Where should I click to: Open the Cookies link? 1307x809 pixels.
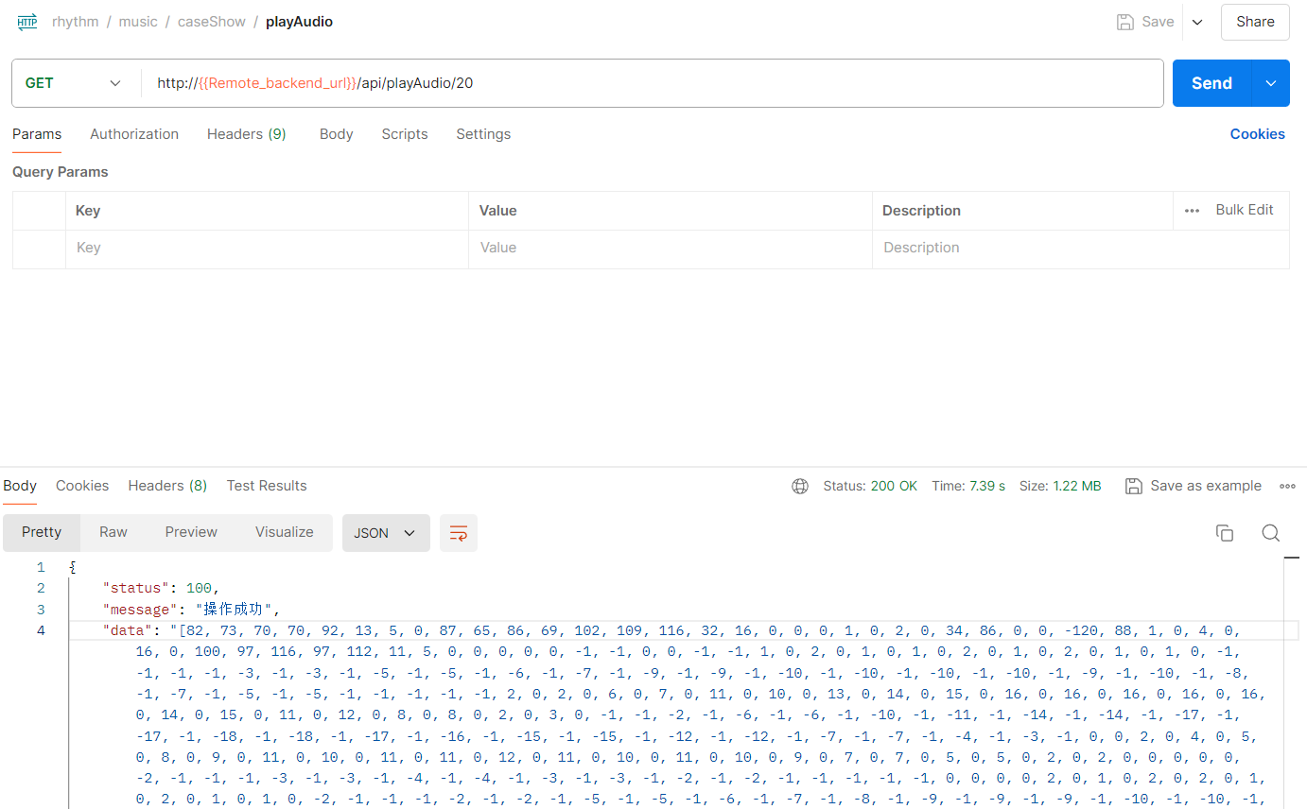(1257, 134)
